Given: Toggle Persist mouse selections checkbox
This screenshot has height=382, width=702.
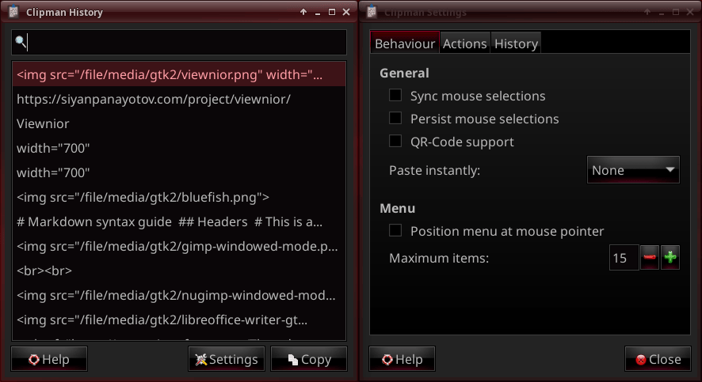Looking at the screenshot, I should pyautogui.click(x=395, y=119).
